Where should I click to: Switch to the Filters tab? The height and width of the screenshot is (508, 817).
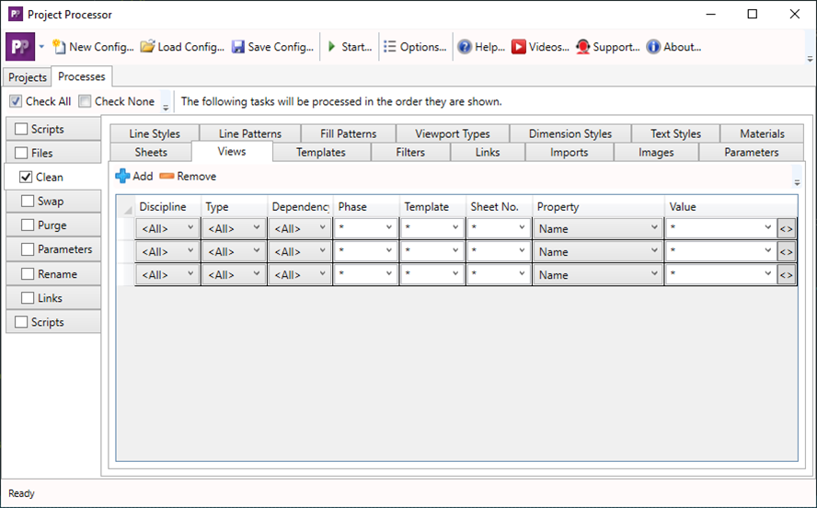point(410,152)
